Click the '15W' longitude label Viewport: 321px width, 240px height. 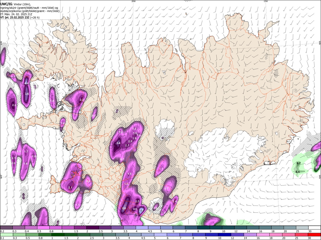pyautogui.click(x=266, y=1)
